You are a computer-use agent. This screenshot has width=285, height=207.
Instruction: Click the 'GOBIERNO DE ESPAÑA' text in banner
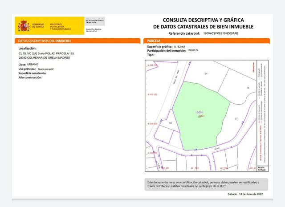click(x=38, y=25)
